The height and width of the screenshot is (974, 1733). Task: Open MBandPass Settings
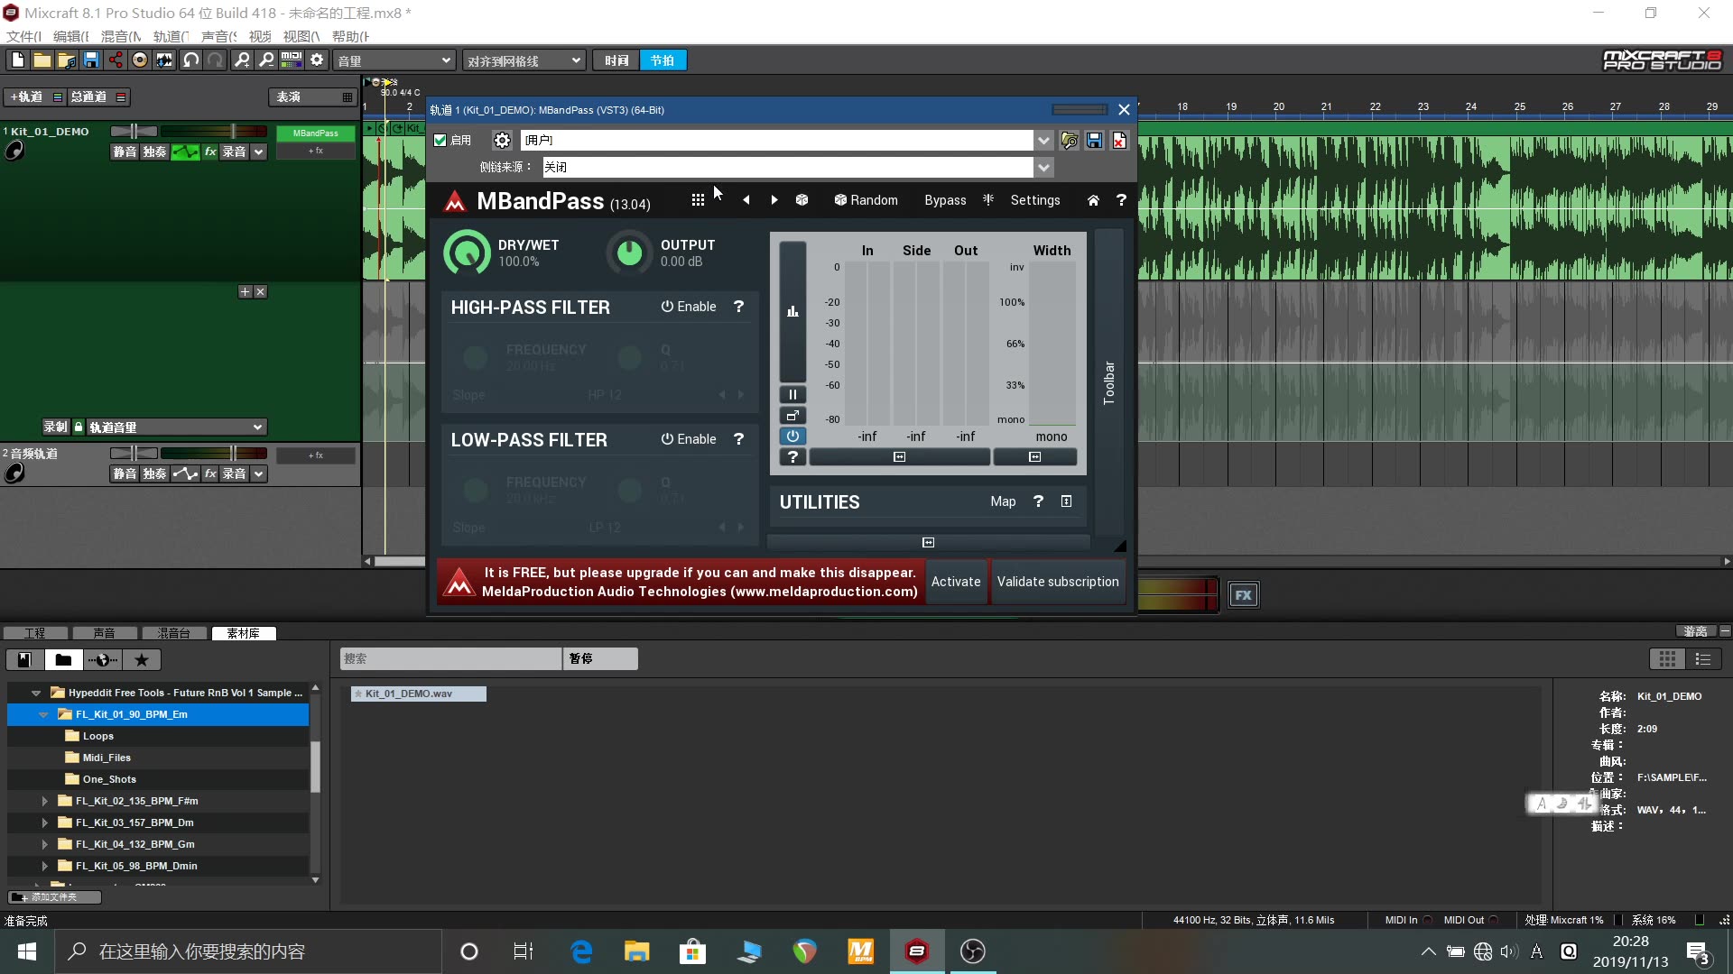click(x=1035, y=200)
